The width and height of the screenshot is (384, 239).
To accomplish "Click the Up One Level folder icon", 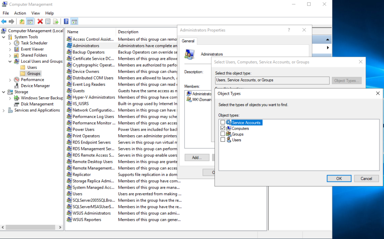I will tap(22, 21).
